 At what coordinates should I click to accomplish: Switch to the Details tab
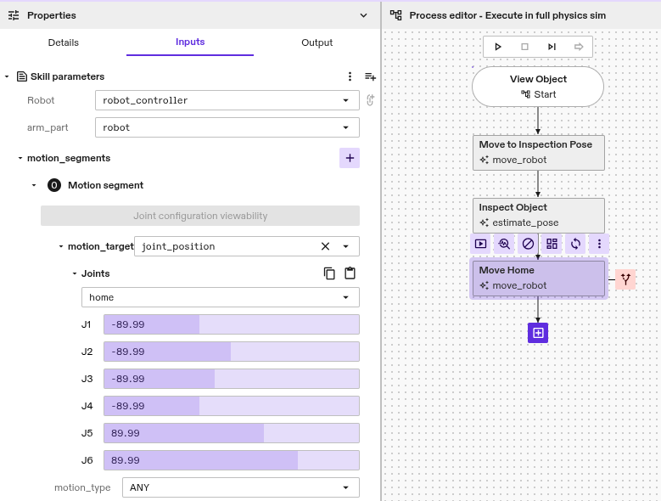(x=63, y=42)
